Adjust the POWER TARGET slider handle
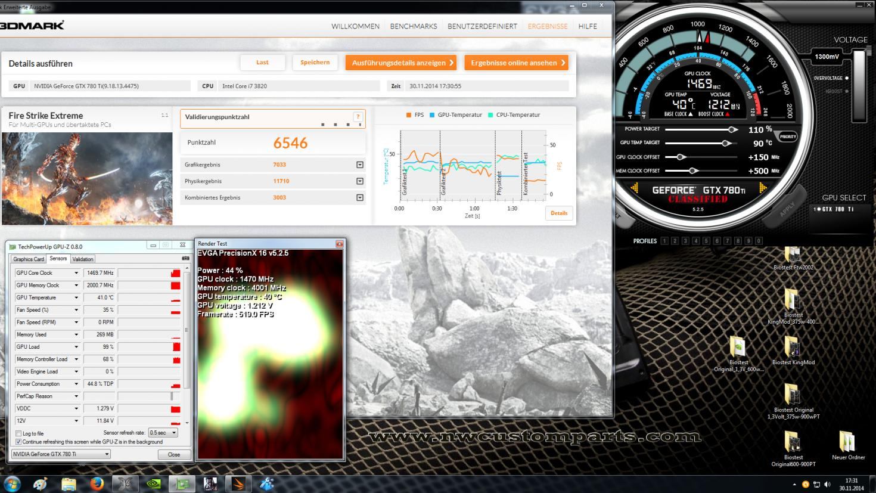The height and width of the screenshot is (493, 876). (x=732, y=129)
